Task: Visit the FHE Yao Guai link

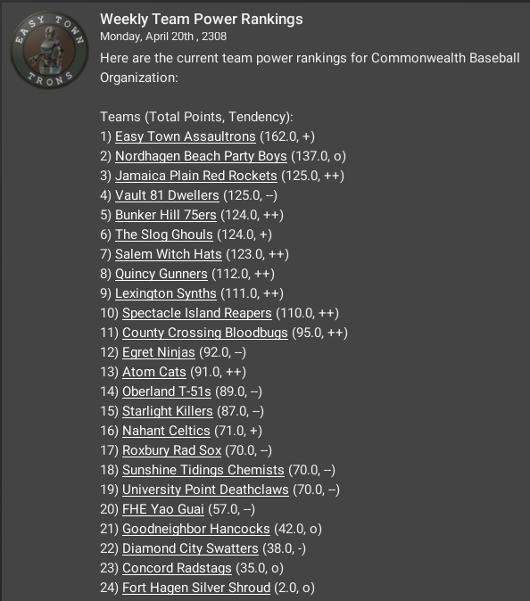Action: 163,509
